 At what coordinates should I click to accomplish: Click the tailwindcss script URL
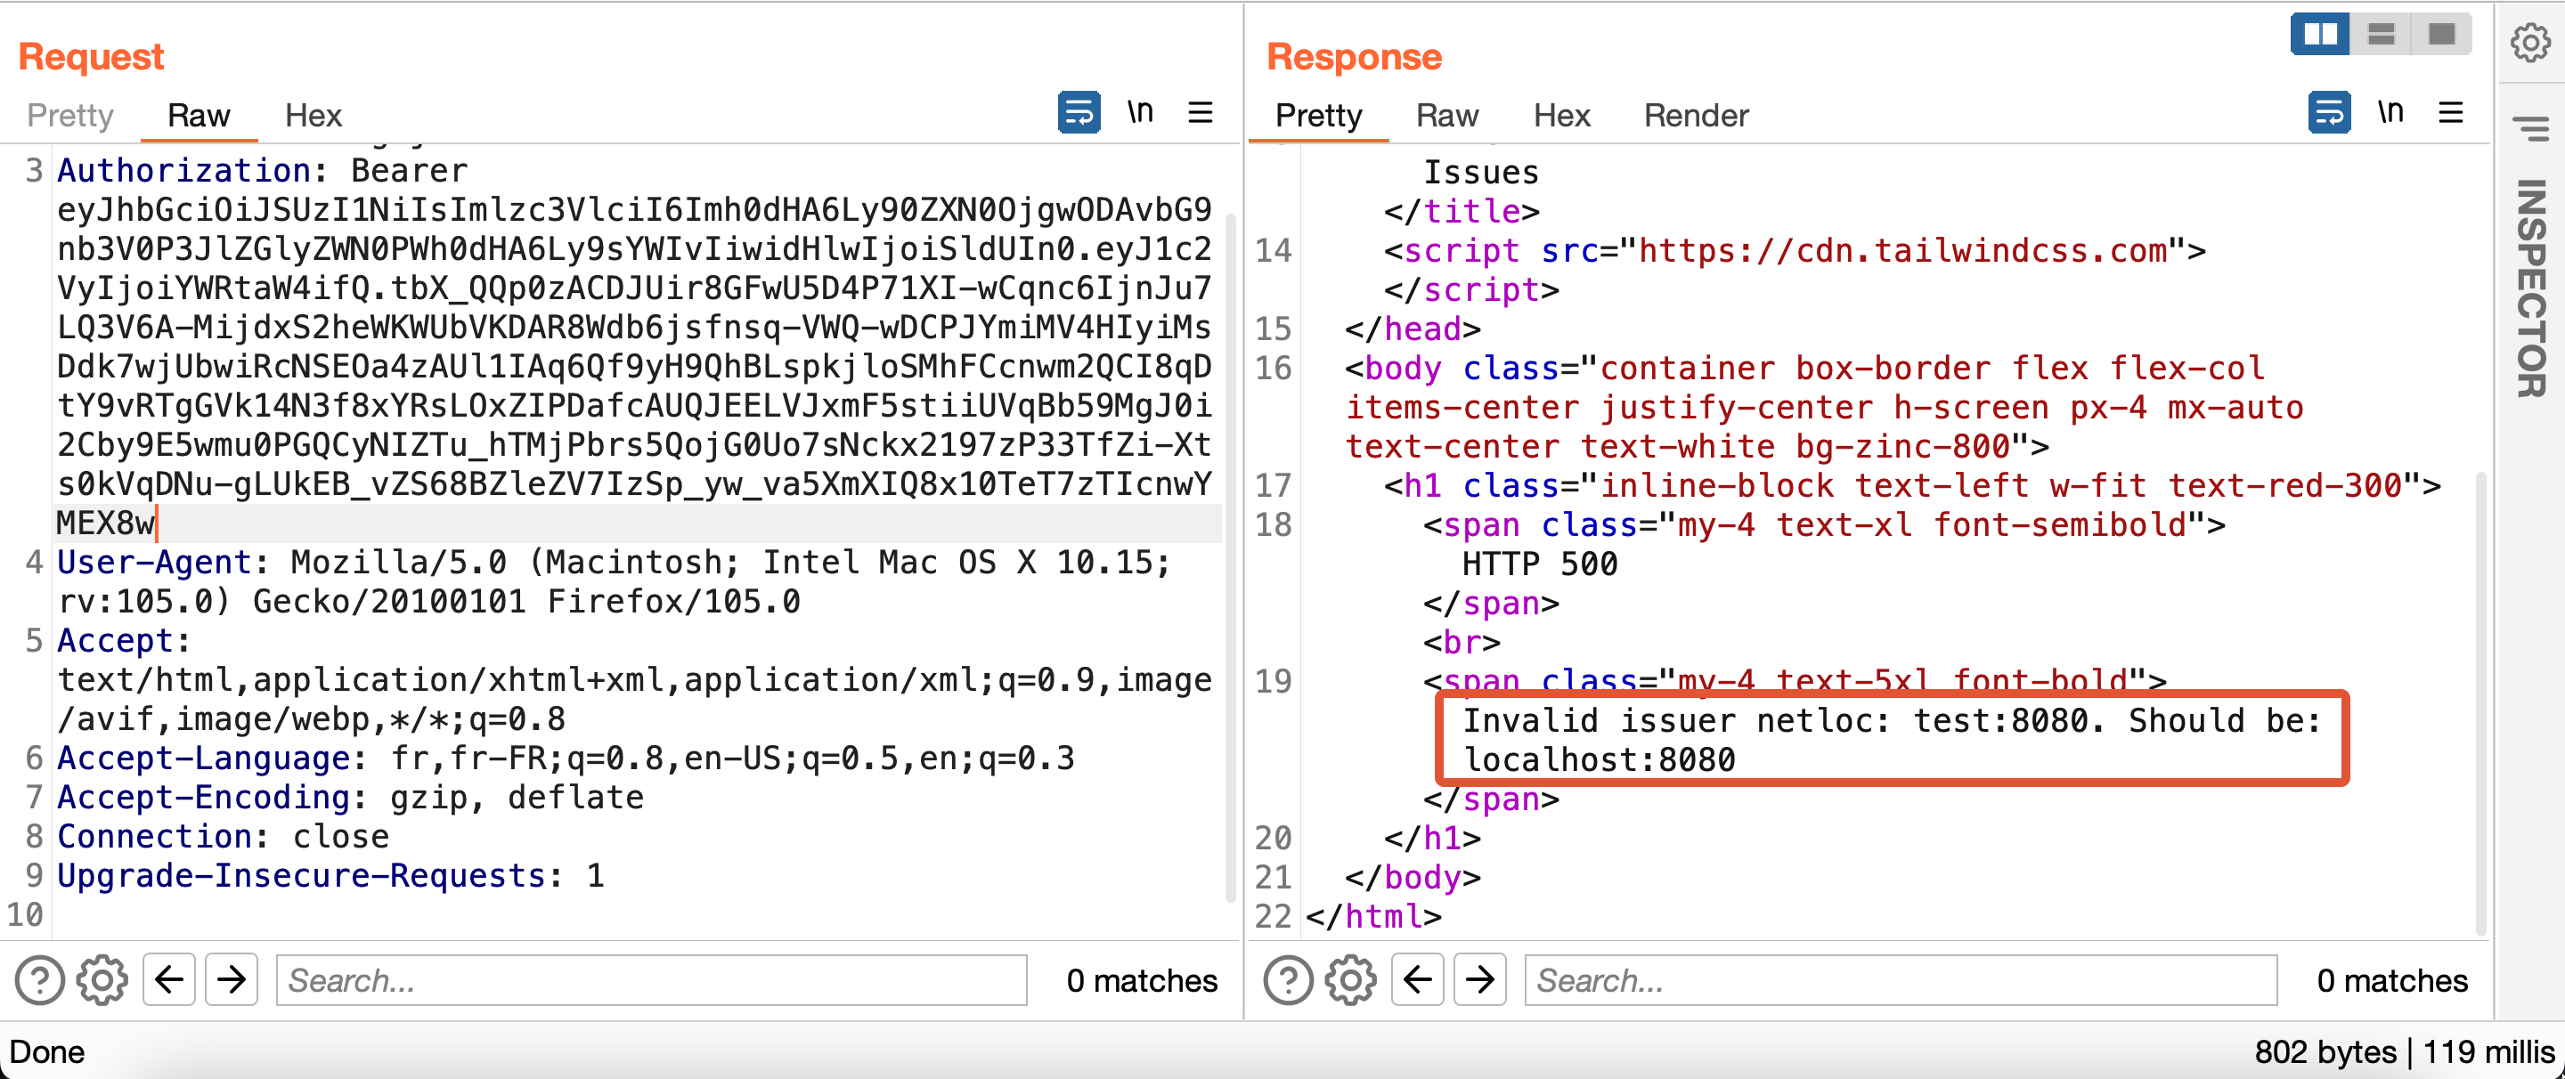click(1903, 251)
